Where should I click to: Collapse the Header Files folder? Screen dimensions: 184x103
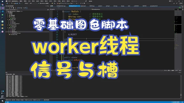8,20
